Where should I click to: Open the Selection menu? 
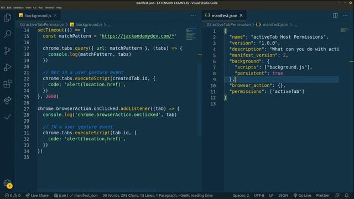click(x=18, y=8)
